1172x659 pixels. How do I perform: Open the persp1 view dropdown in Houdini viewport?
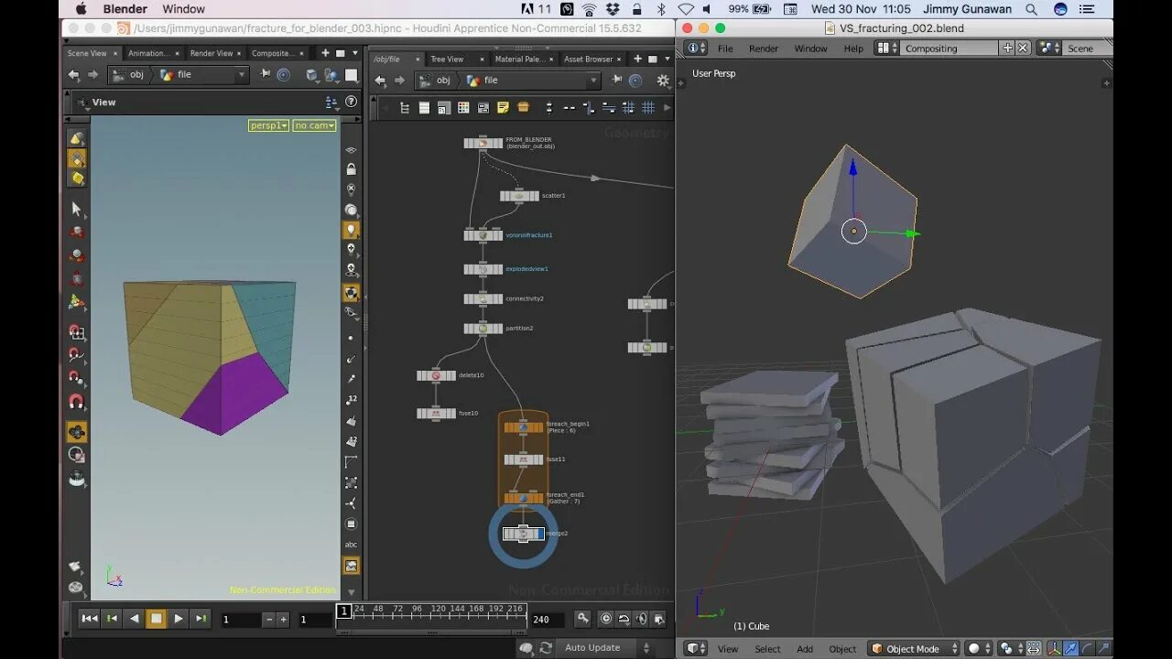pos(267,125)
